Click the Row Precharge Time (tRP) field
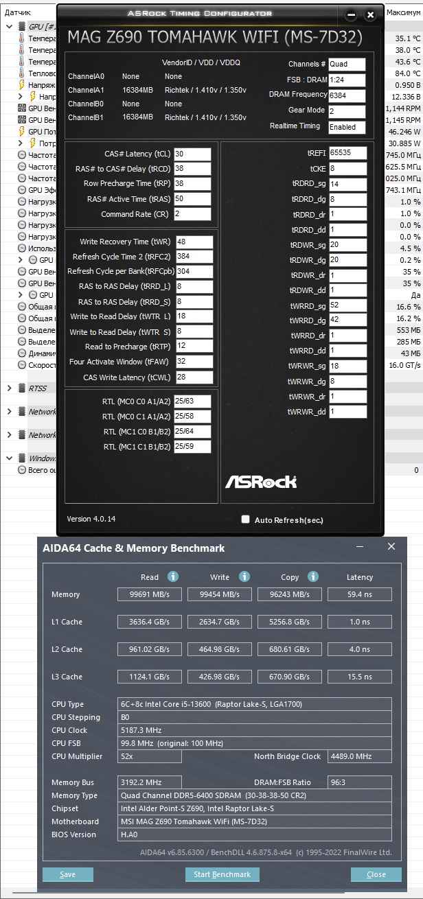The image size is (423, 899). (192, 184)
